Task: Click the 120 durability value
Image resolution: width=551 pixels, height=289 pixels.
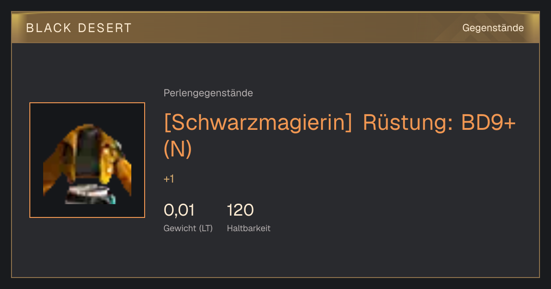Action: tap(240, 210)
